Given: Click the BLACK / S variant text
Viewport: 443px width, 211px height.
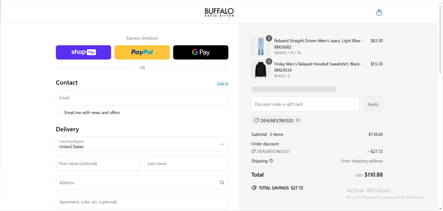Looking at the screenshot, I should 282,76.
